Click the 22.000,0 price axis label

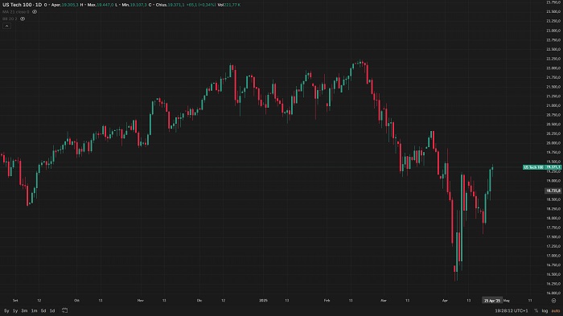pyautogui.click(x=553, y=68)
